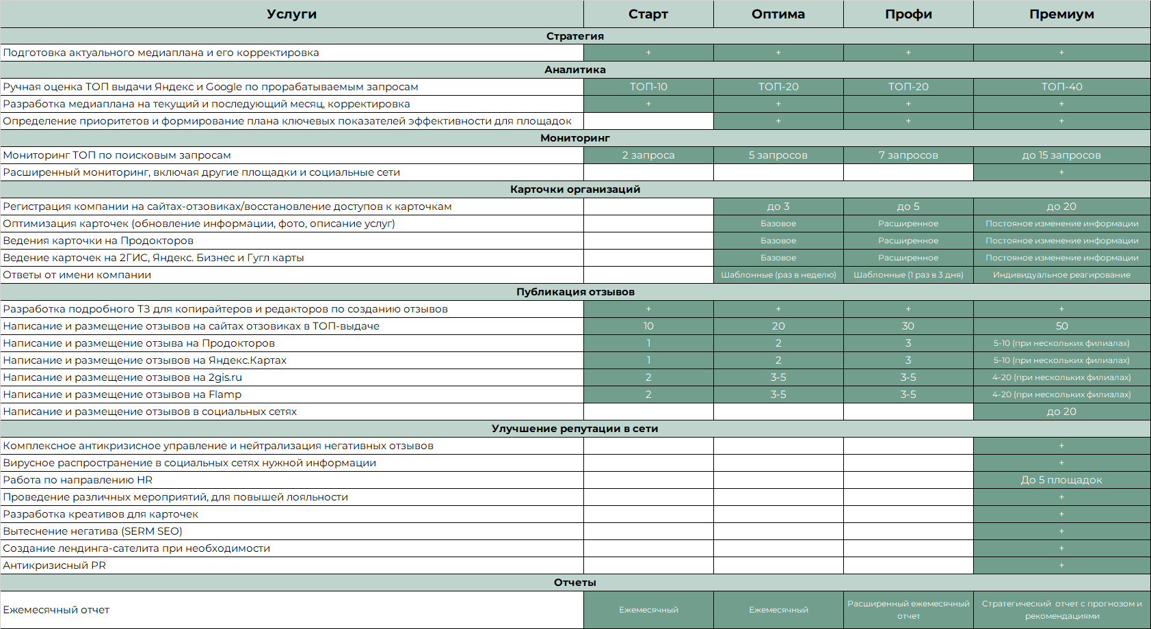
Task: Select the 'Индивидуальное реагирование' cell
Action: [x=1061, y=275]
